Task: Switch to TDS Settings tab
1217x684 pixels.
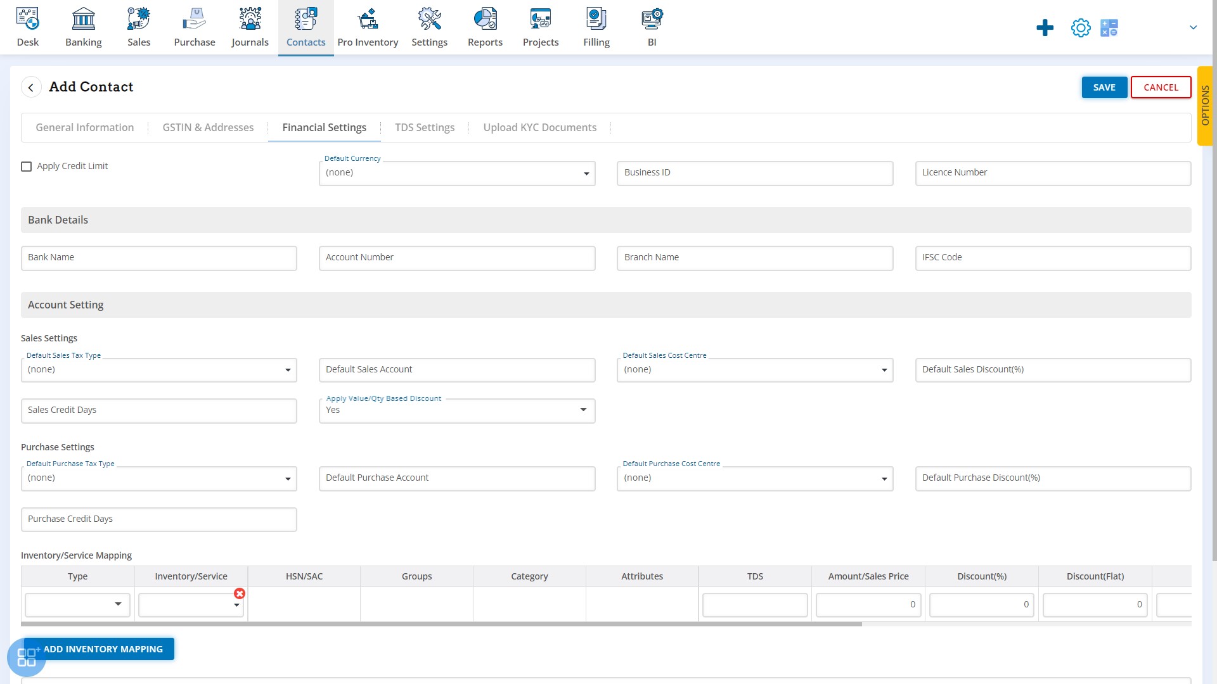Action: [x=425, y=127]
